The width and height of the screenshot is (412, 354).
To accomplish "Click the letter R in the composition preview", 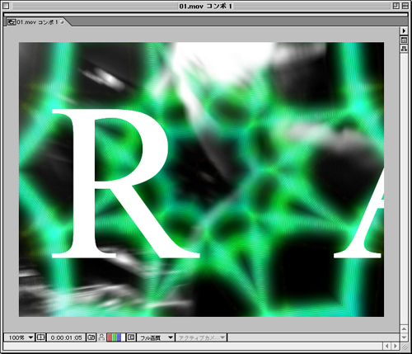I will (x=125, y=184).
